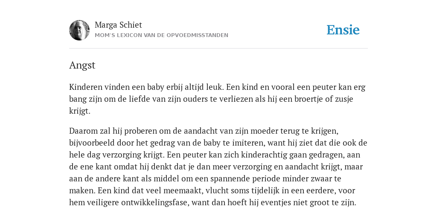Open the Ensie logo link
This screenshot has width=437, height=218.
click(343, 30)
